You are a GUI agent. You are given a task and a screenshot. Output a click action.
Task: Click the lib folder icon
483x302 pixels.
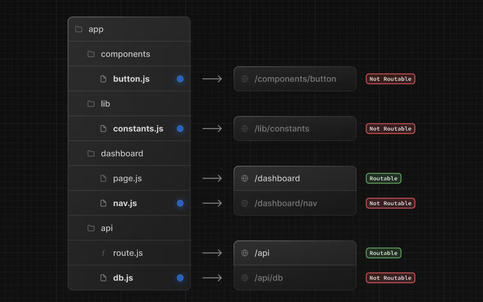click(91, 103)
